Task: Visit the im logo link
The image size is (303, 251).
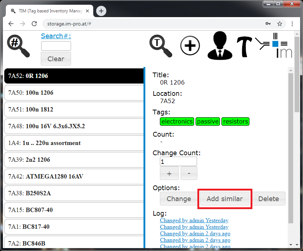Action: pyautogui.click(x=274, y=46)
